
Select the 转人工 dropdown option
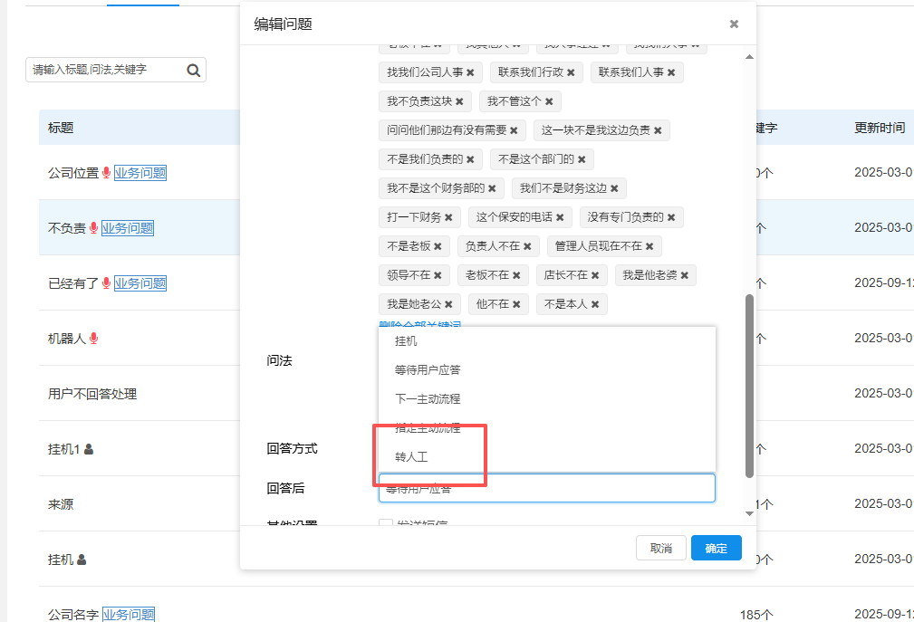(411, 457)
